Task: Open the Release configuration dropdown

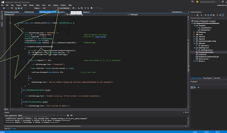Action: point(38,8)
